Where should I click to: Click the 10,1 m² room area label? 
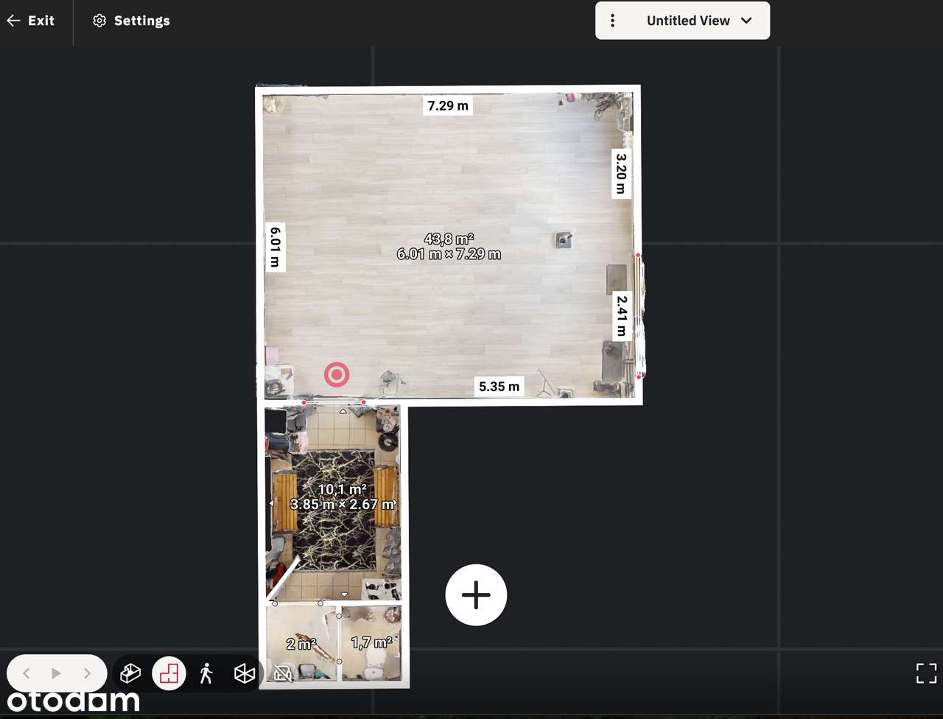tap(343, 489)
